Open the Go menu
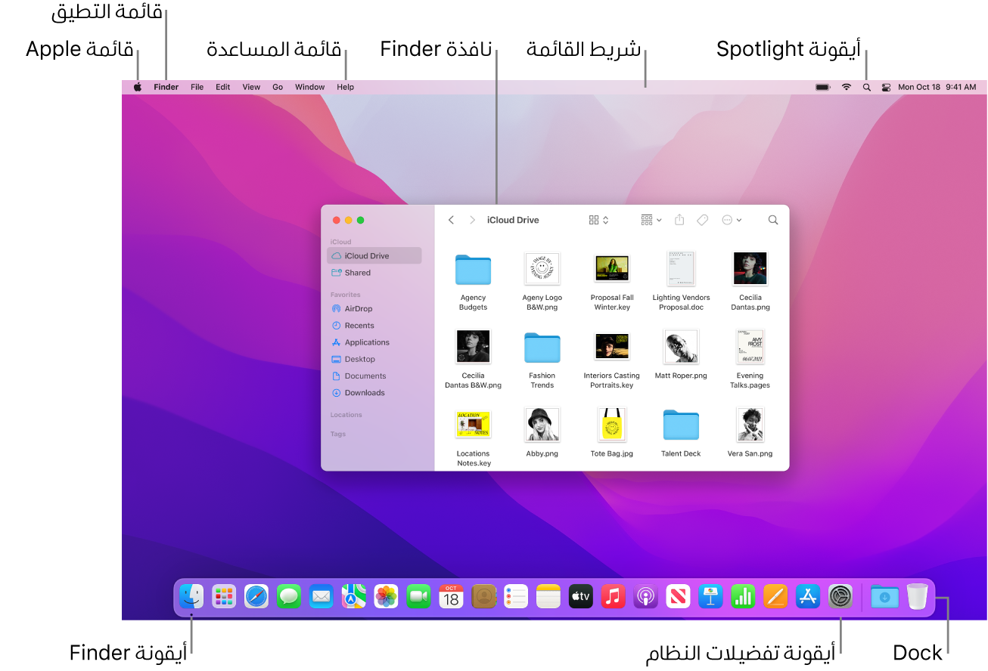Image resolution: width=988 pixels, height=671 pixels. [278, 86]
